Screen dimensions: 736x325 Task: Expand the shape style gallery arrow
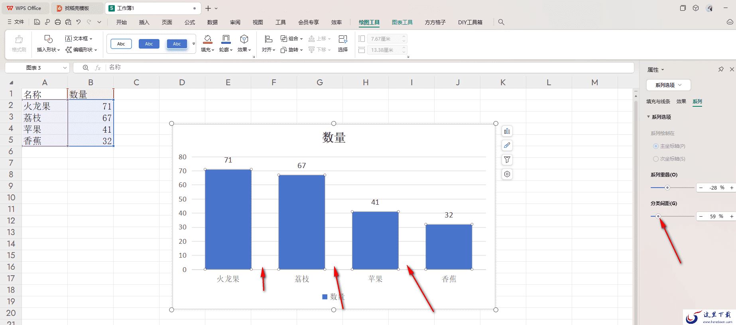point(194,44)
